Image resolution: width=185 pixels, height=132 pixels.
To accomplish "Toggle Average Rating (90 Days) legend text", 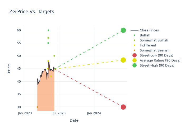I will coord(160,60).
